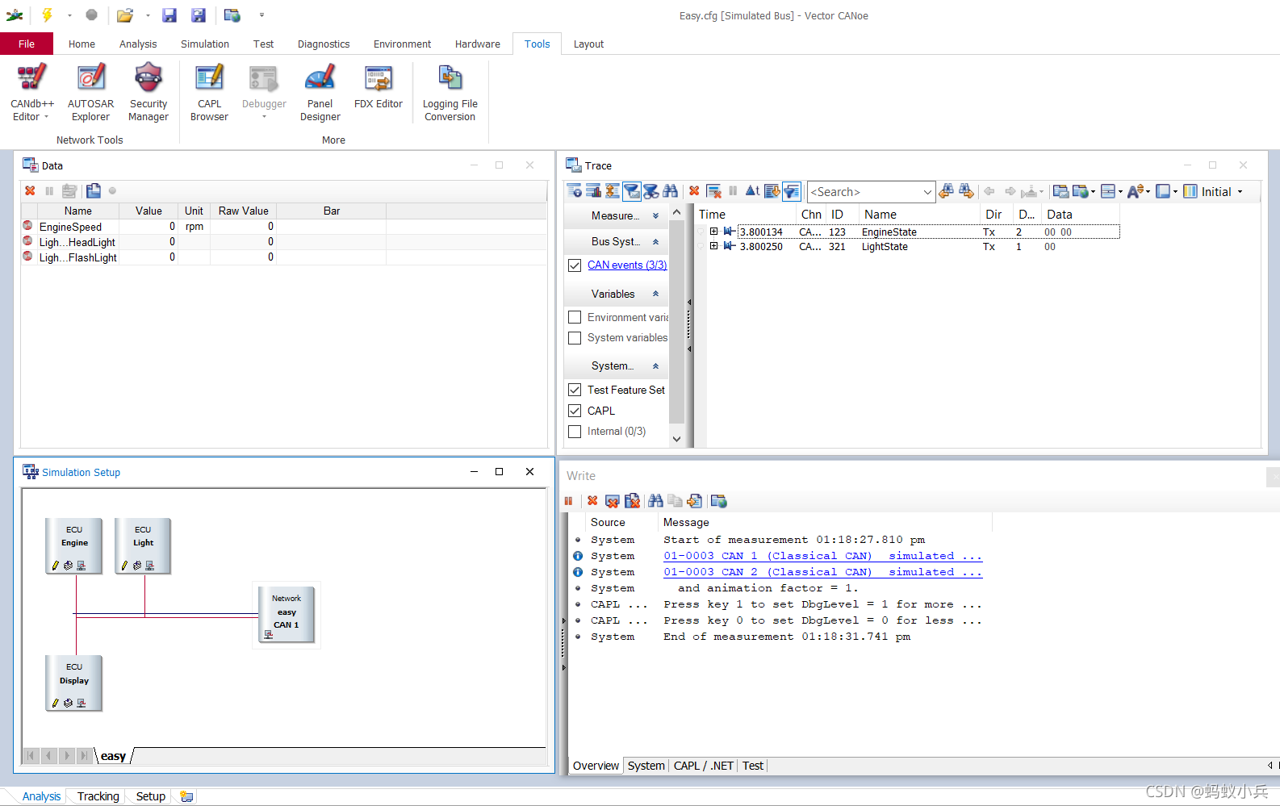Viewport: 1280px width, 806px height.
Task: Collapse the Variables filter section
Action: click(655, 294)
